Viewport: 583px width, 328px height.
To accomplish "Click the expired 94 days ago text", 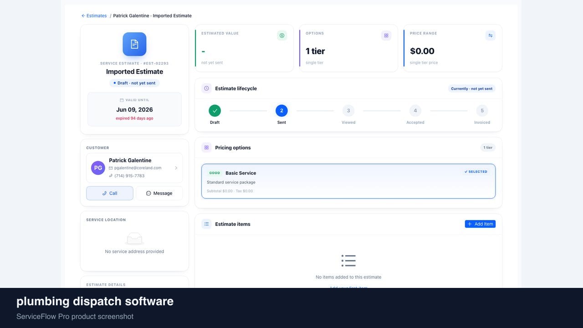I will 134,118.
